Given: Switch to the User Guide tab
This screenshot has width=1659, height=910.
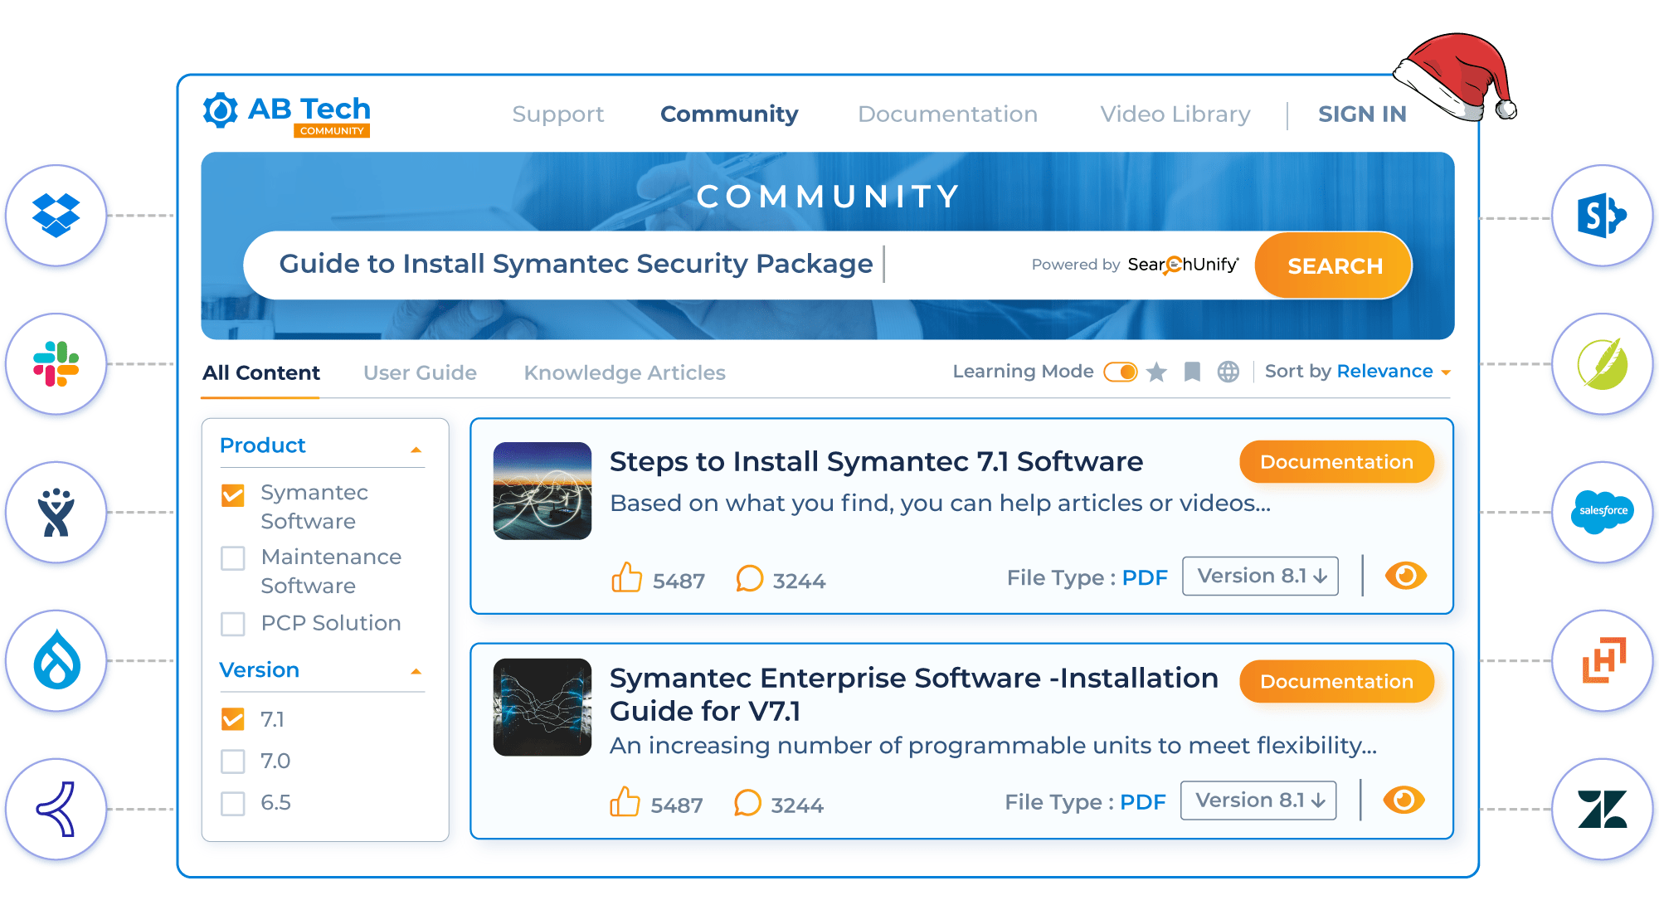Looking at the screenshot, I should tap(420, 372).
